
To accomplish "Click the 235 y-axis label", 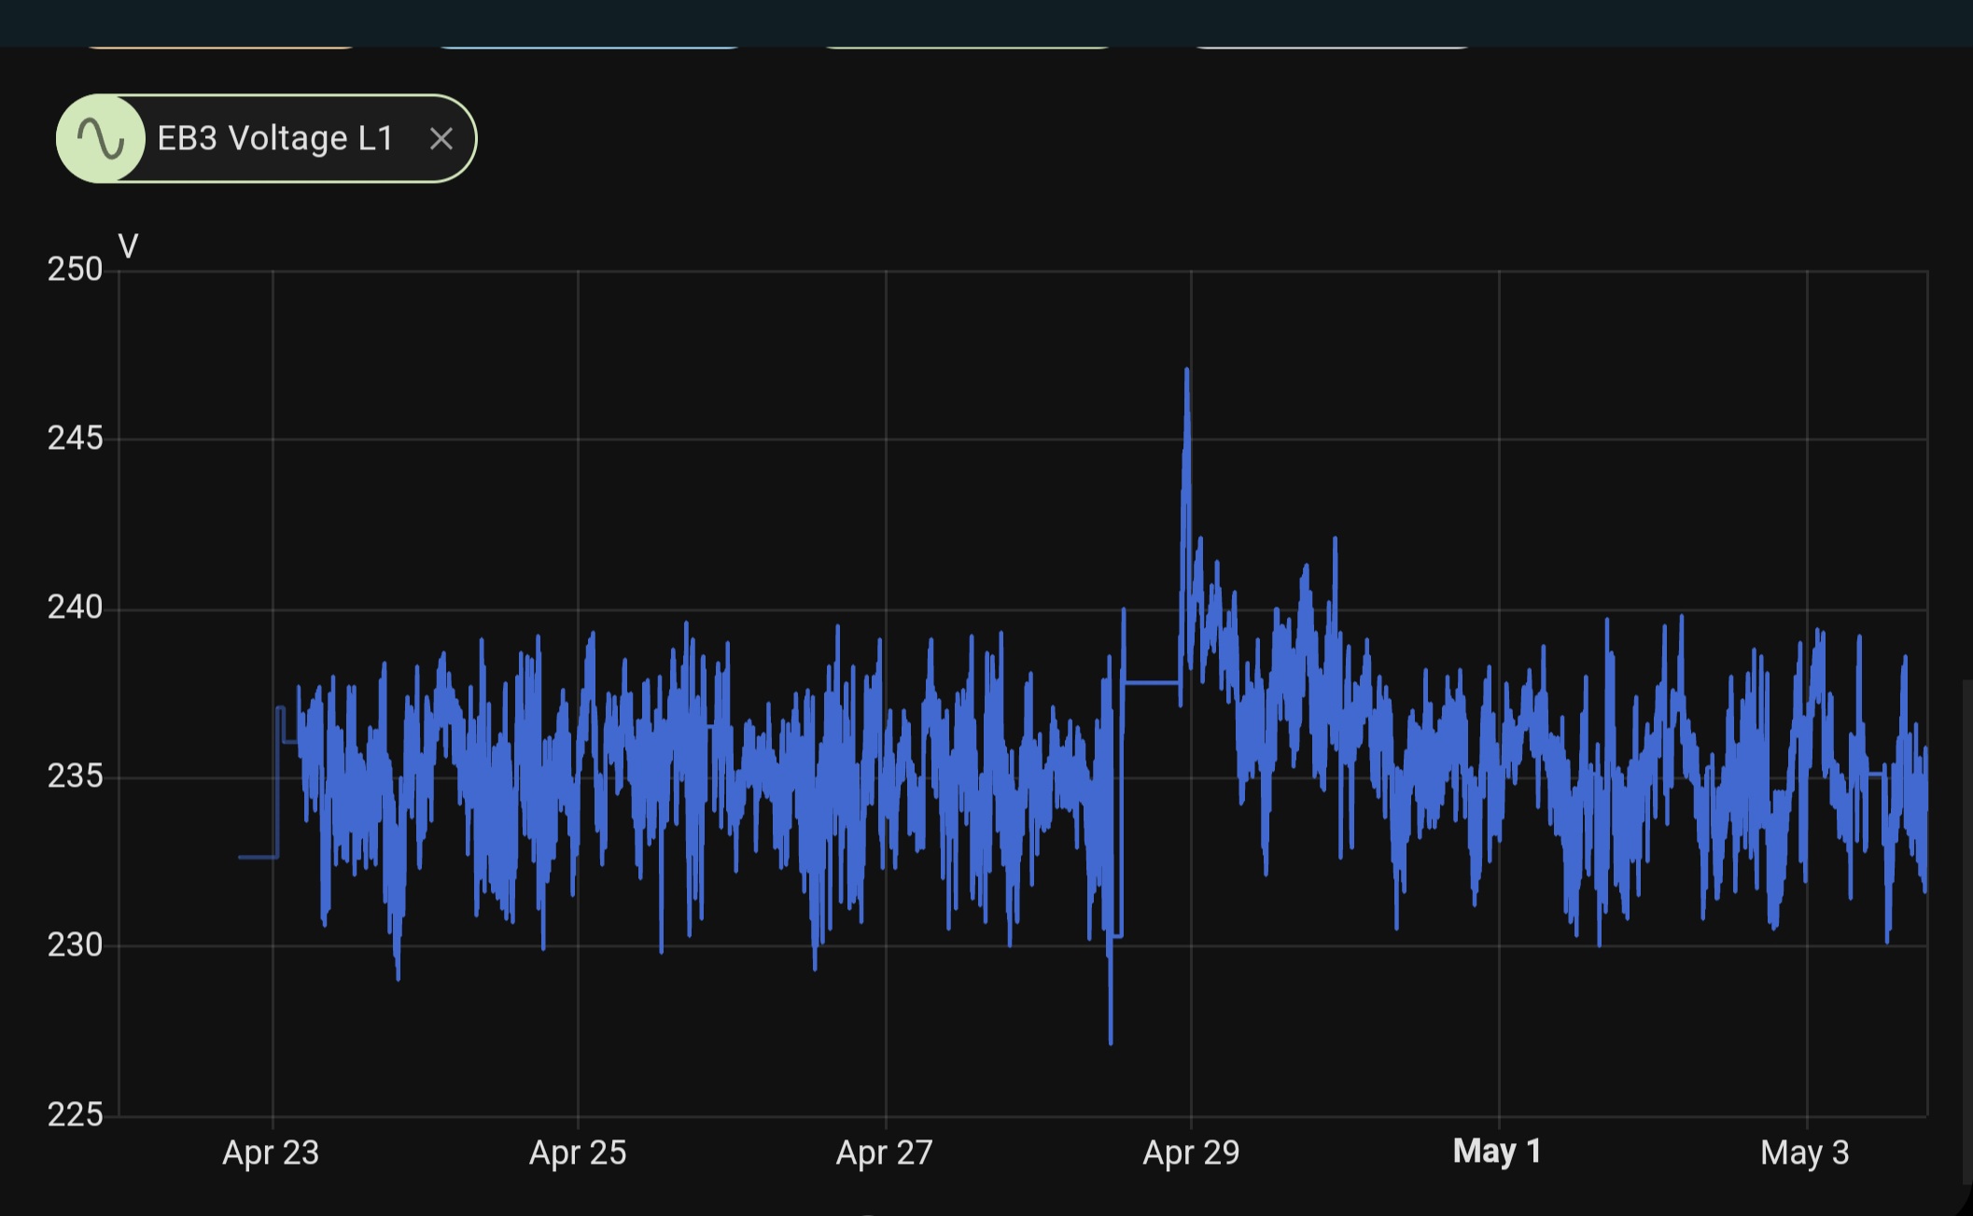I will (x=75, y=776).
